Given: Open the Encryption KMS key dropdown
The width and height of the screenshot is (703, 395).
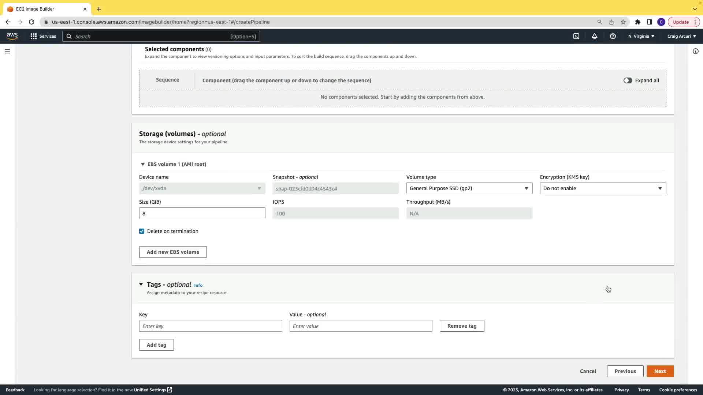Looking at the screenshot, I should coord(603,188).
